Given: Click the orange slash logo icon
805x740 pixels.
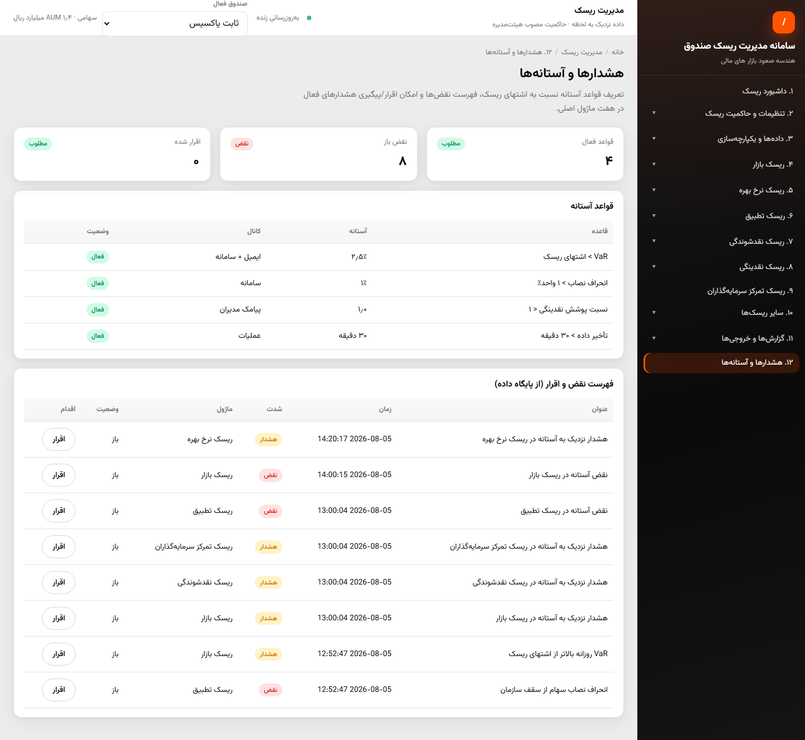Looking at the screenshot, I should point(783,22).
